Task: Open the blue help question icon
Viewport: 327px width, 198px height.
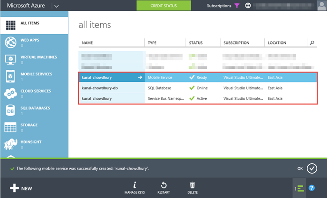Action: pos(312,188)
